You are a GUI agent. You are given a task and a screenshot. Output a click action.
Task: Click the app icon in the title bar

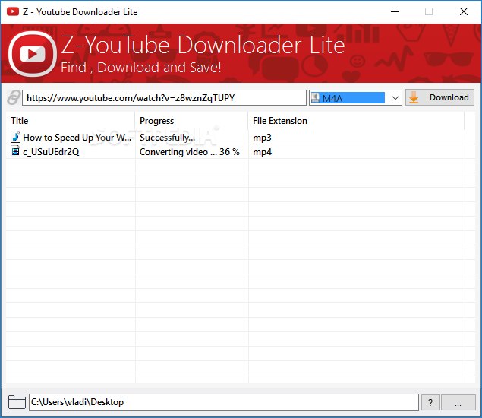[13, 11]
